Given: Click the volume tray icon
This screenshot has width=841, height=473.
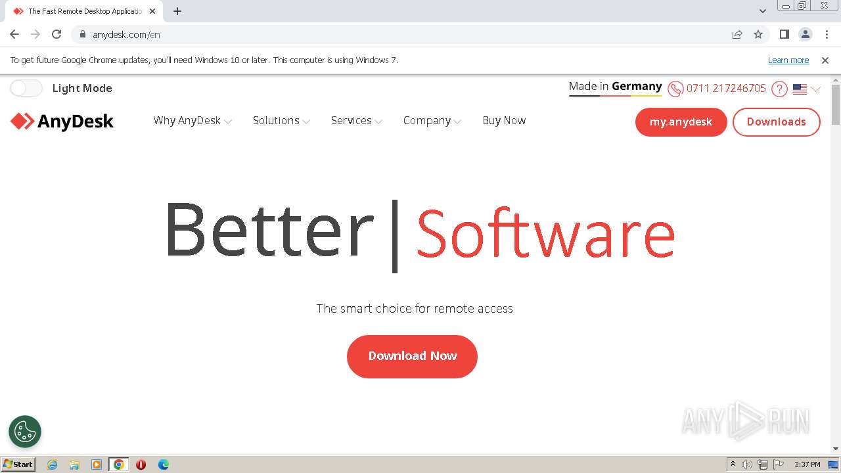Looking at the screenshot, I should tap(747, 464).
